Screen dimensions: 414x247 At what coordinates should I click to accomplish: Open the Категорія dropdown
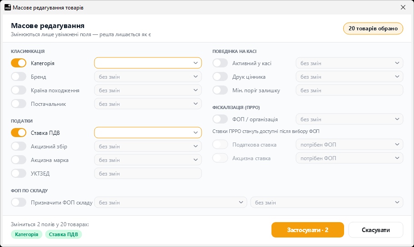tap(148, 63)
